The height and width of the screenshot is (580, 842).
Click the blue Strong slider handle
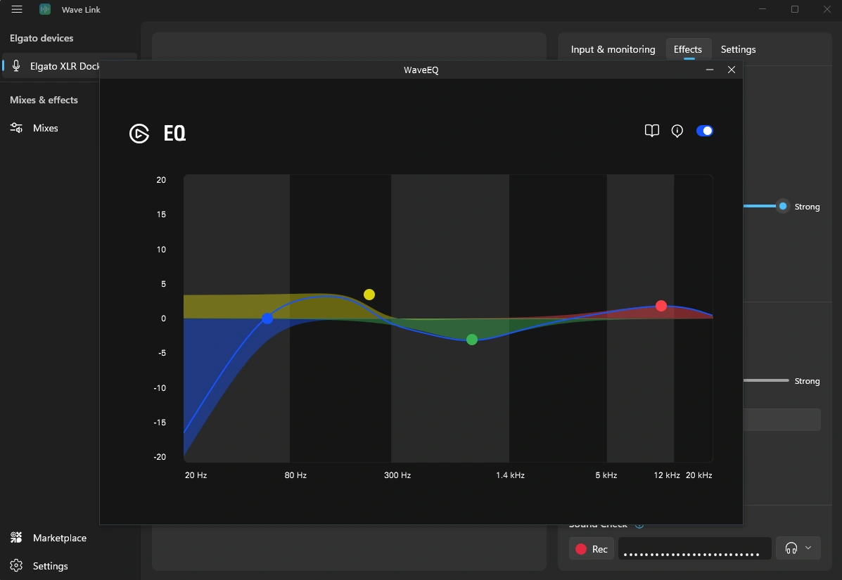click(x=782, y=206)
